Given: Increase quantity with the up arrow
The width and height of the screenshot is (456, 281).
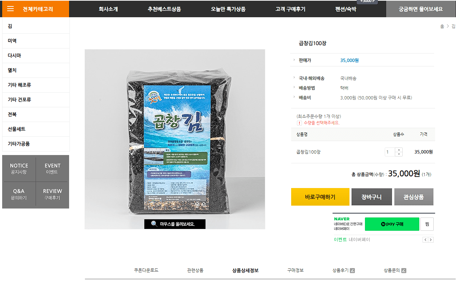Looking at the screenshot, I should click(398, 150).
